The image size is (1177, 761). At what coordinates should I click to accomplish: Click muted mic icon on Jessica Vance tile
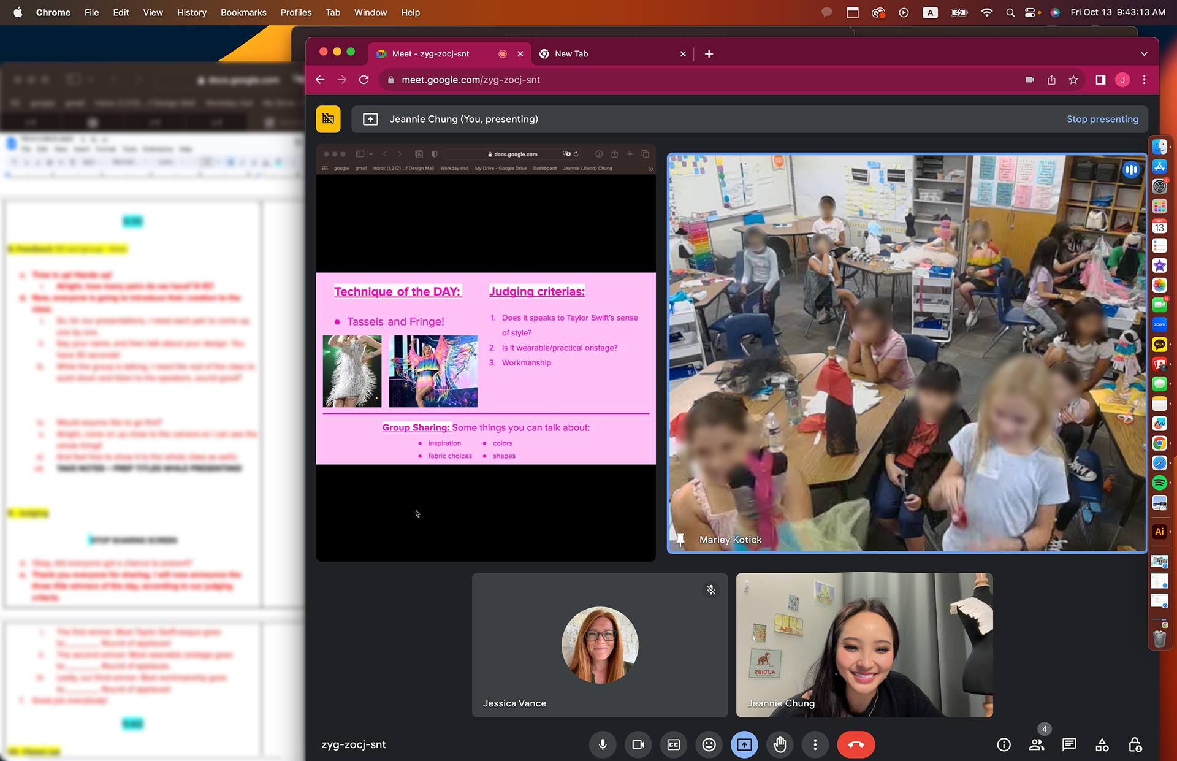coord(710,590)
